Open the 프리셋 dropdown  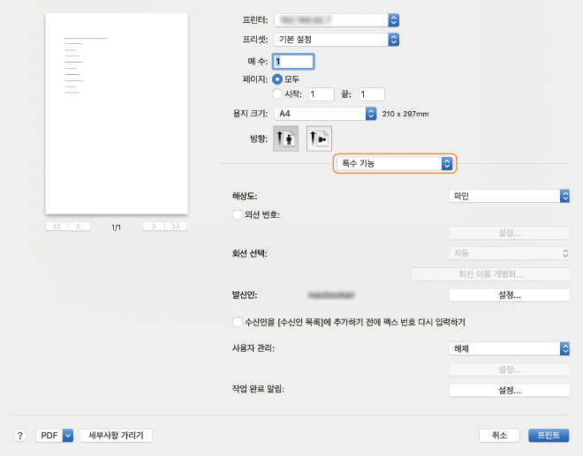coord(337,40)
